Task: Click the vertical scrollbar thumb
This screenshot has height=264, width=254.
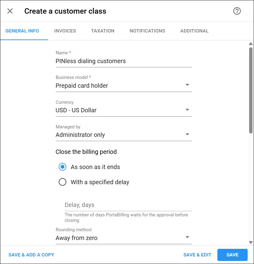Action: click(x=251, y=90)
